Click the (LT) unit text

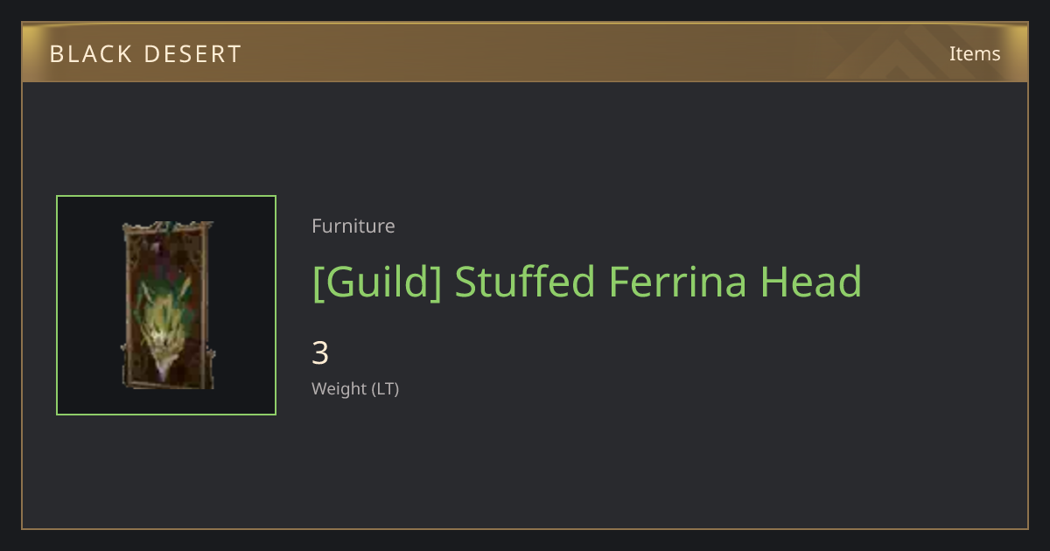(x=386, y=388)
